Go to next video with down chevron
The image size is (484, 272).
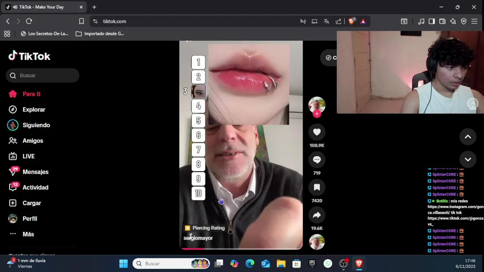[x=468, y=159]
